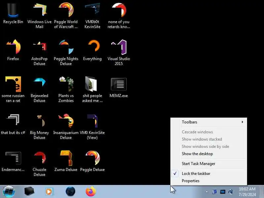Click the Show desktop strip at taskbar end
Image resolution: width=264 pixels, height=198 pixels.
pyautogui.click(x=262, y=192)
